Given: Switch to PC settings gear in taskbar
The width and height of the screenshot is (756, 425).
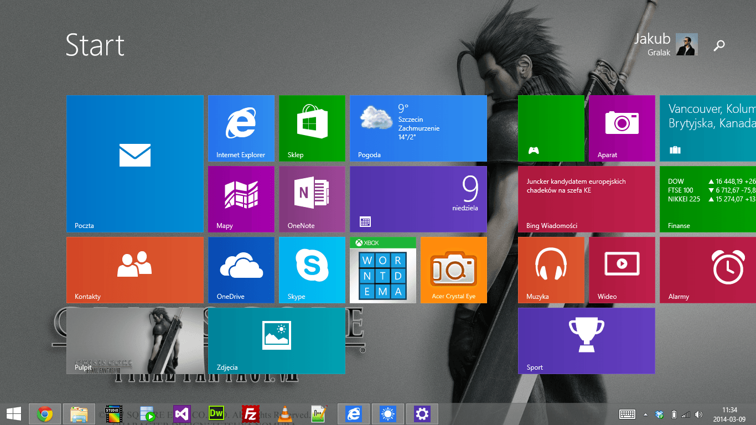Looking at the screenshot, I should 422,414.
